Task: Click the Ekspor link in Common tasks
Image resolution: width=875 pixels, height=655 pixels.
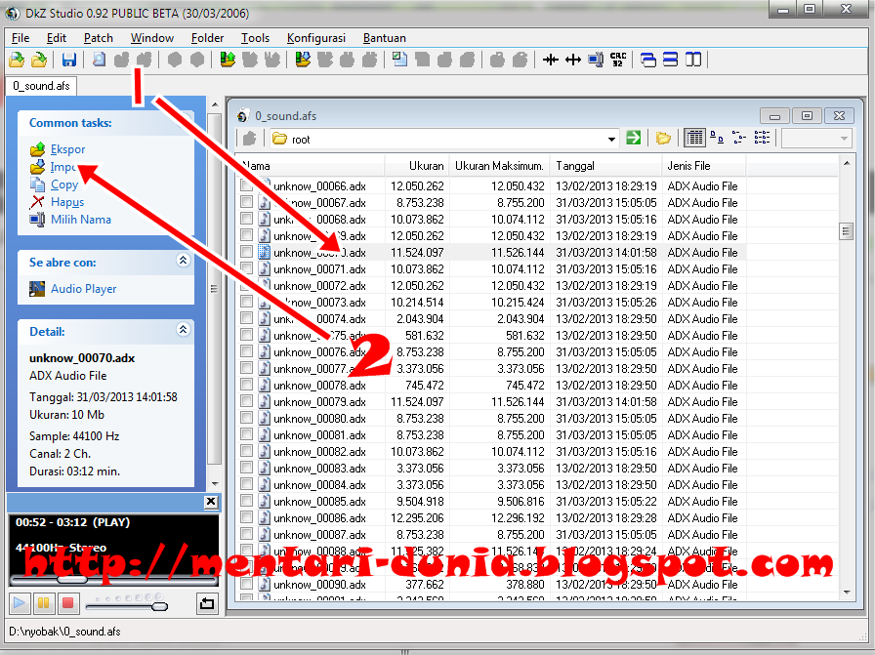Action: pos(68,149)
